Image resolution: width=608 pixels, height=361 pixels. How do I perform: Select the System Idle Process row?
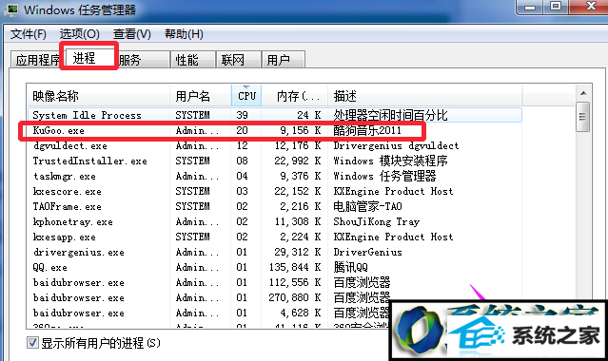(x=275, y=115)
